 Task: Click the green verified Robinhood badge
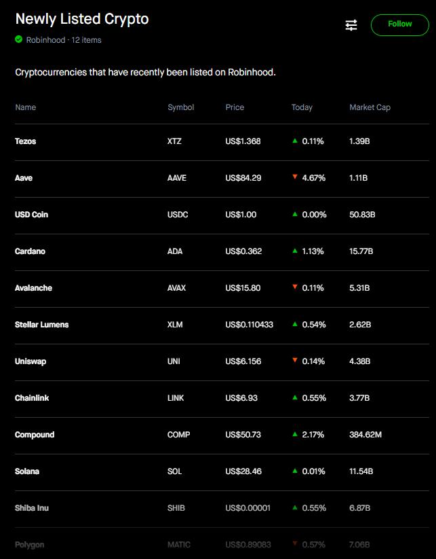18,39
